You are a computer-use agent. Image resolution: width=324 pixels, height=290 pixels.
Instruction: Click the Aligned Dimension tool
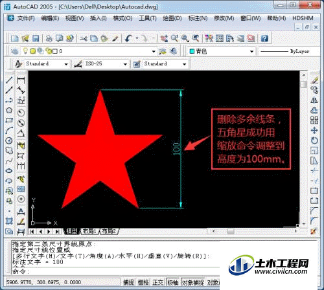coord(21,90)
